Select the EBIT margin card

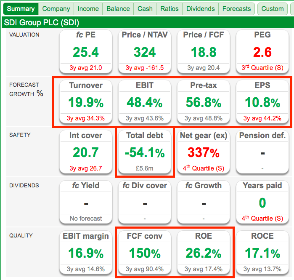point(86,252)
